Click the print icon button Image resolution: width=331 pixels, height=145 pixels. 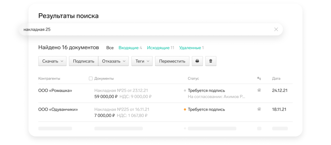(x=197, y=61)
